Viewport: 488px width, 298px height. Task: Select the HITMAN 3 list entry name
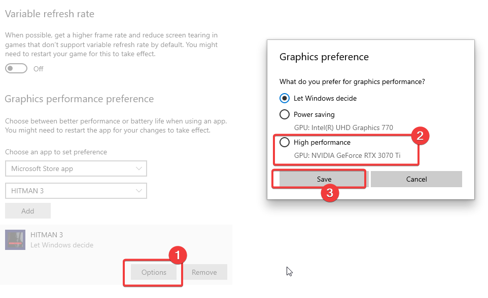(x=47, y=235)
